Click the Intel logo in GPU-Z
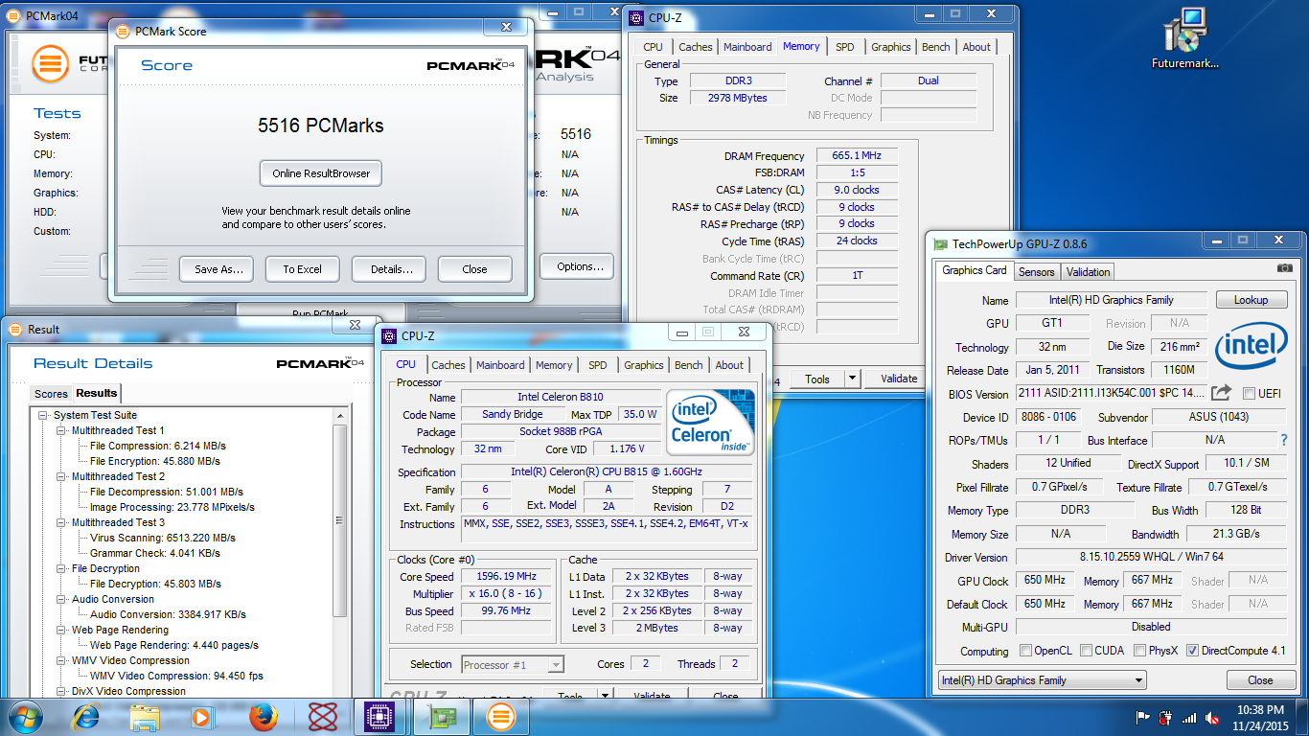Image resolution: width=1309 pixels, height=736 pixels. coord(1252,346)
